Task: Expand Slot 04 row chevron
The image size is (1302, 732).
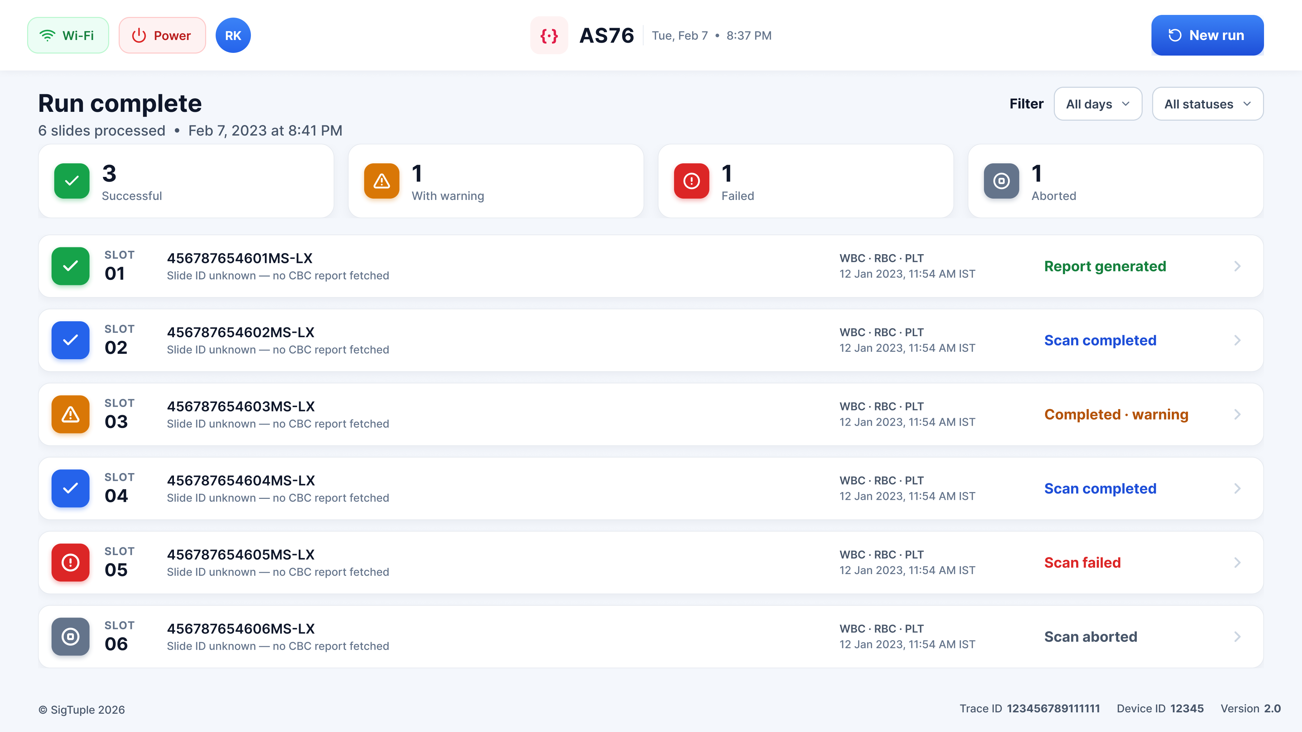Action: coord(1237,488)
